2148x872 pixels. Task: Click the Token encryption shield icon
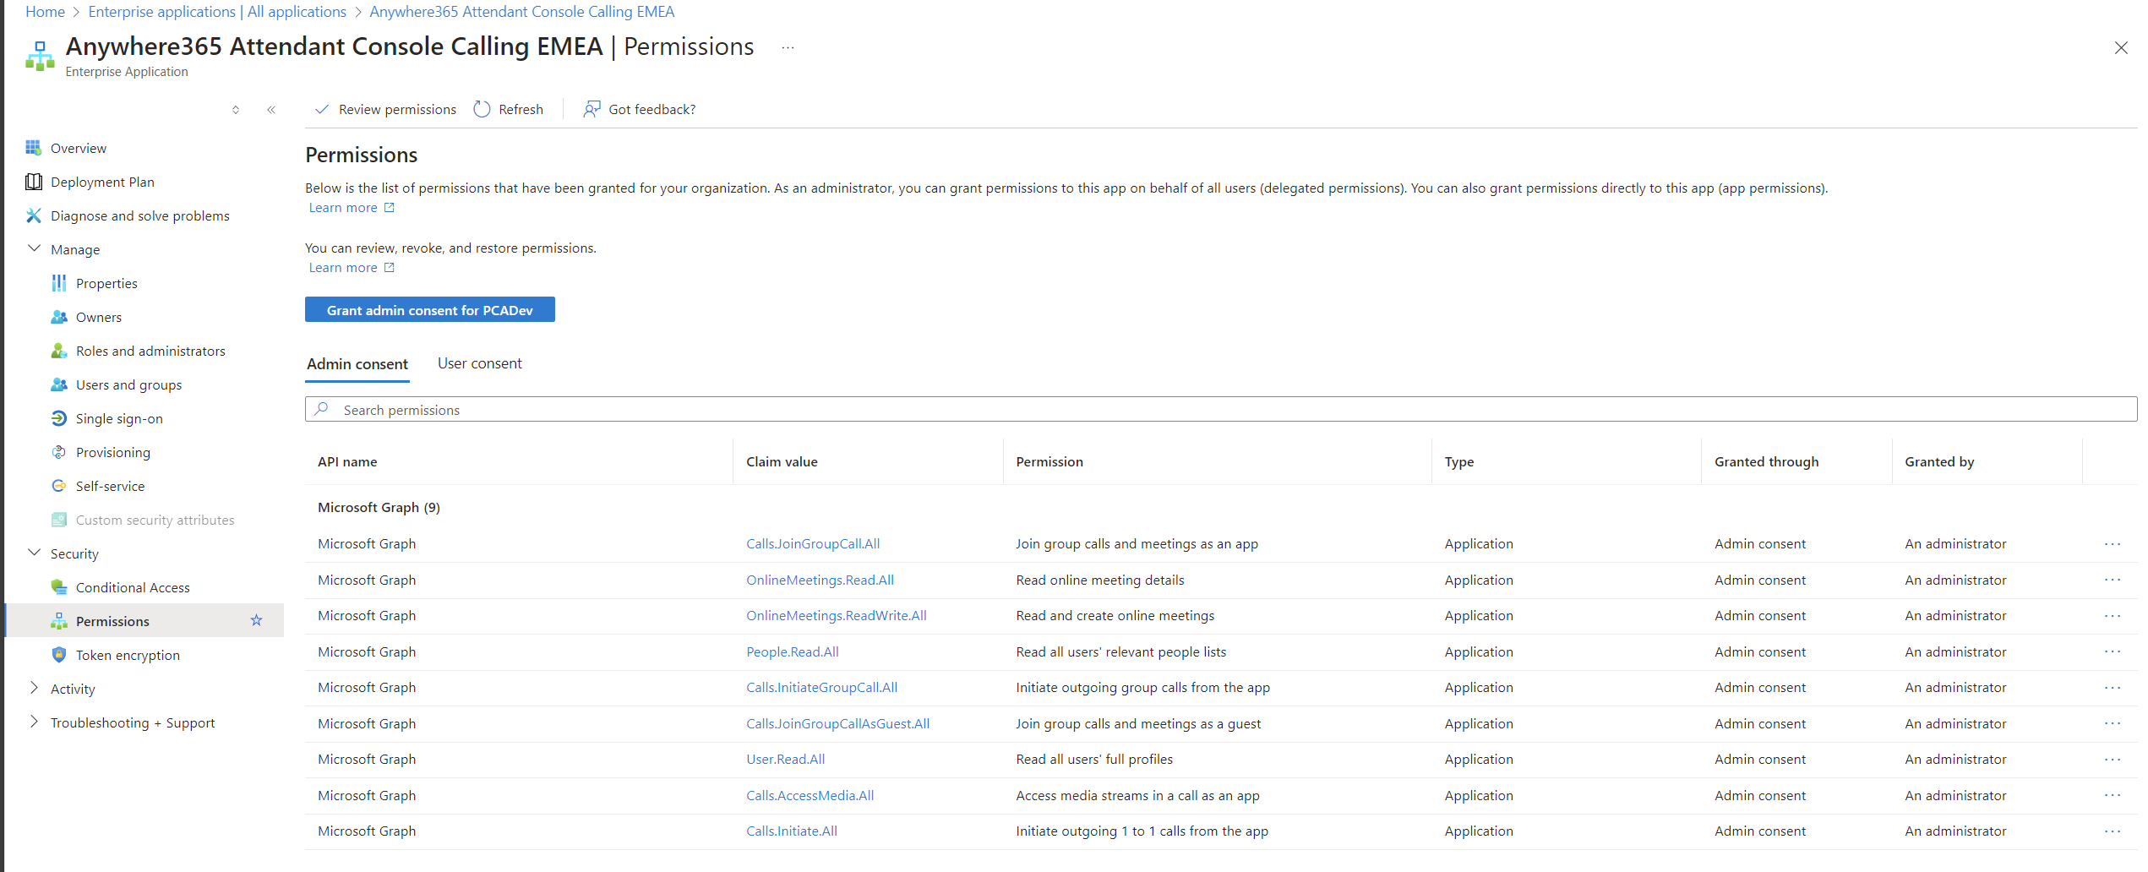click(58, 655)
